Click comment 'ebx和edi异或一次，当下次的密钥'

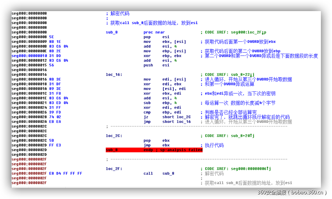click(x=240, y=93)
